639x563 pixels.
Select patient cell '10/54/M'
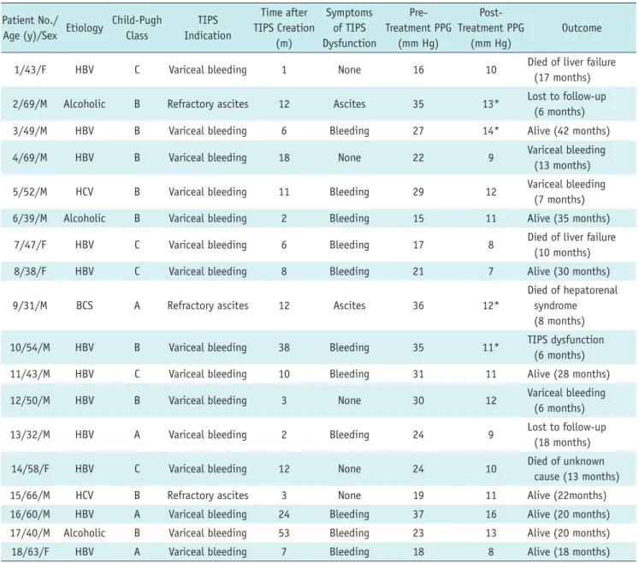tap(30, 347)
